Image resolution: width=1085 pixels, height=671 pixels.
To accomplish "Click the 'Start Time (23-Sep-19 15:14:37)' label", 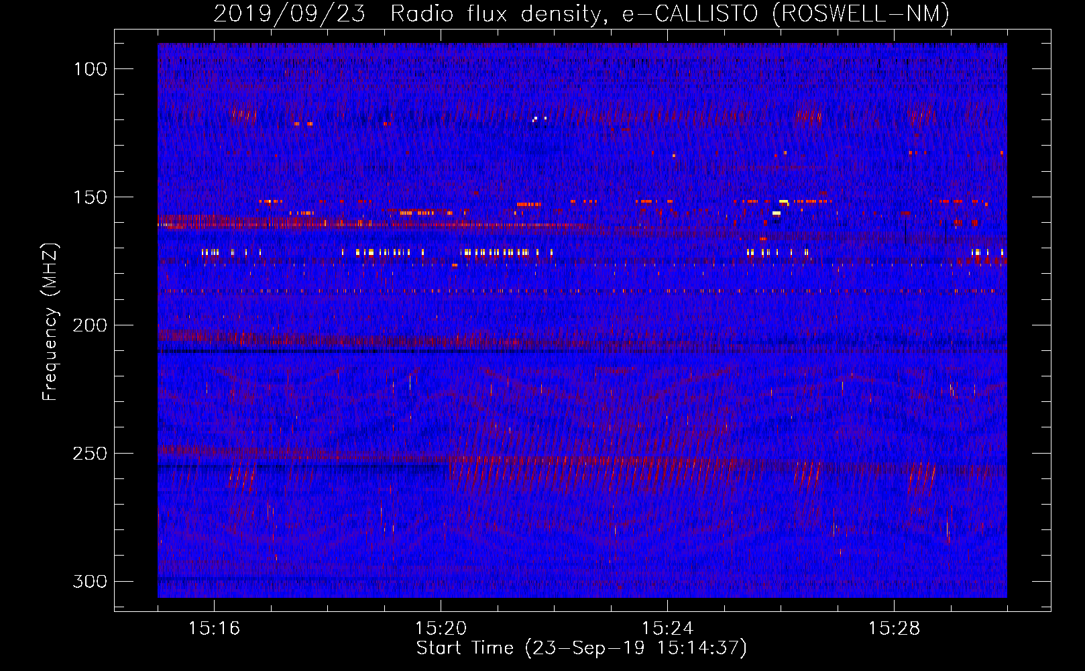I will point(581,648).
